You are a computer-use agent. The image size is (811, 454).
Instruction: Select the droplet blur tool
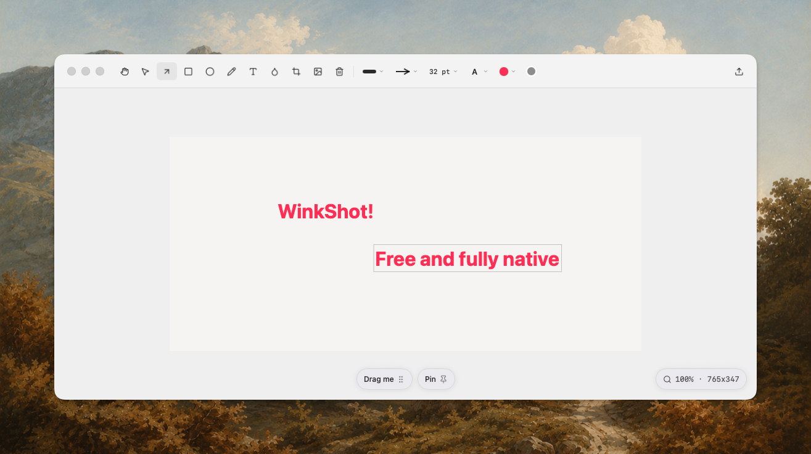tap(274, 72)
